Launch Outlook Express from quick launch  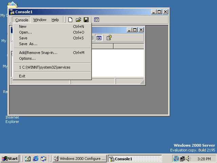(x=43, y=159)
